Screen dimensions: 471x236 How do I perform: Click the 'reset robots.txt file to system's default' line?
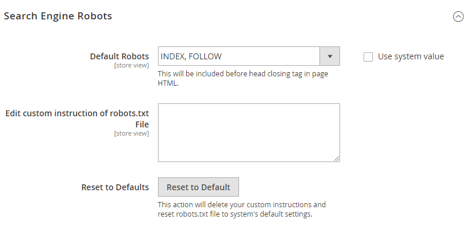235,214
